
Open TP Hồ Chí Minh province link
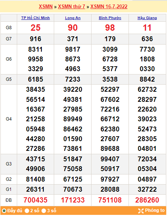pyautogui.click(x=35, y=18)
